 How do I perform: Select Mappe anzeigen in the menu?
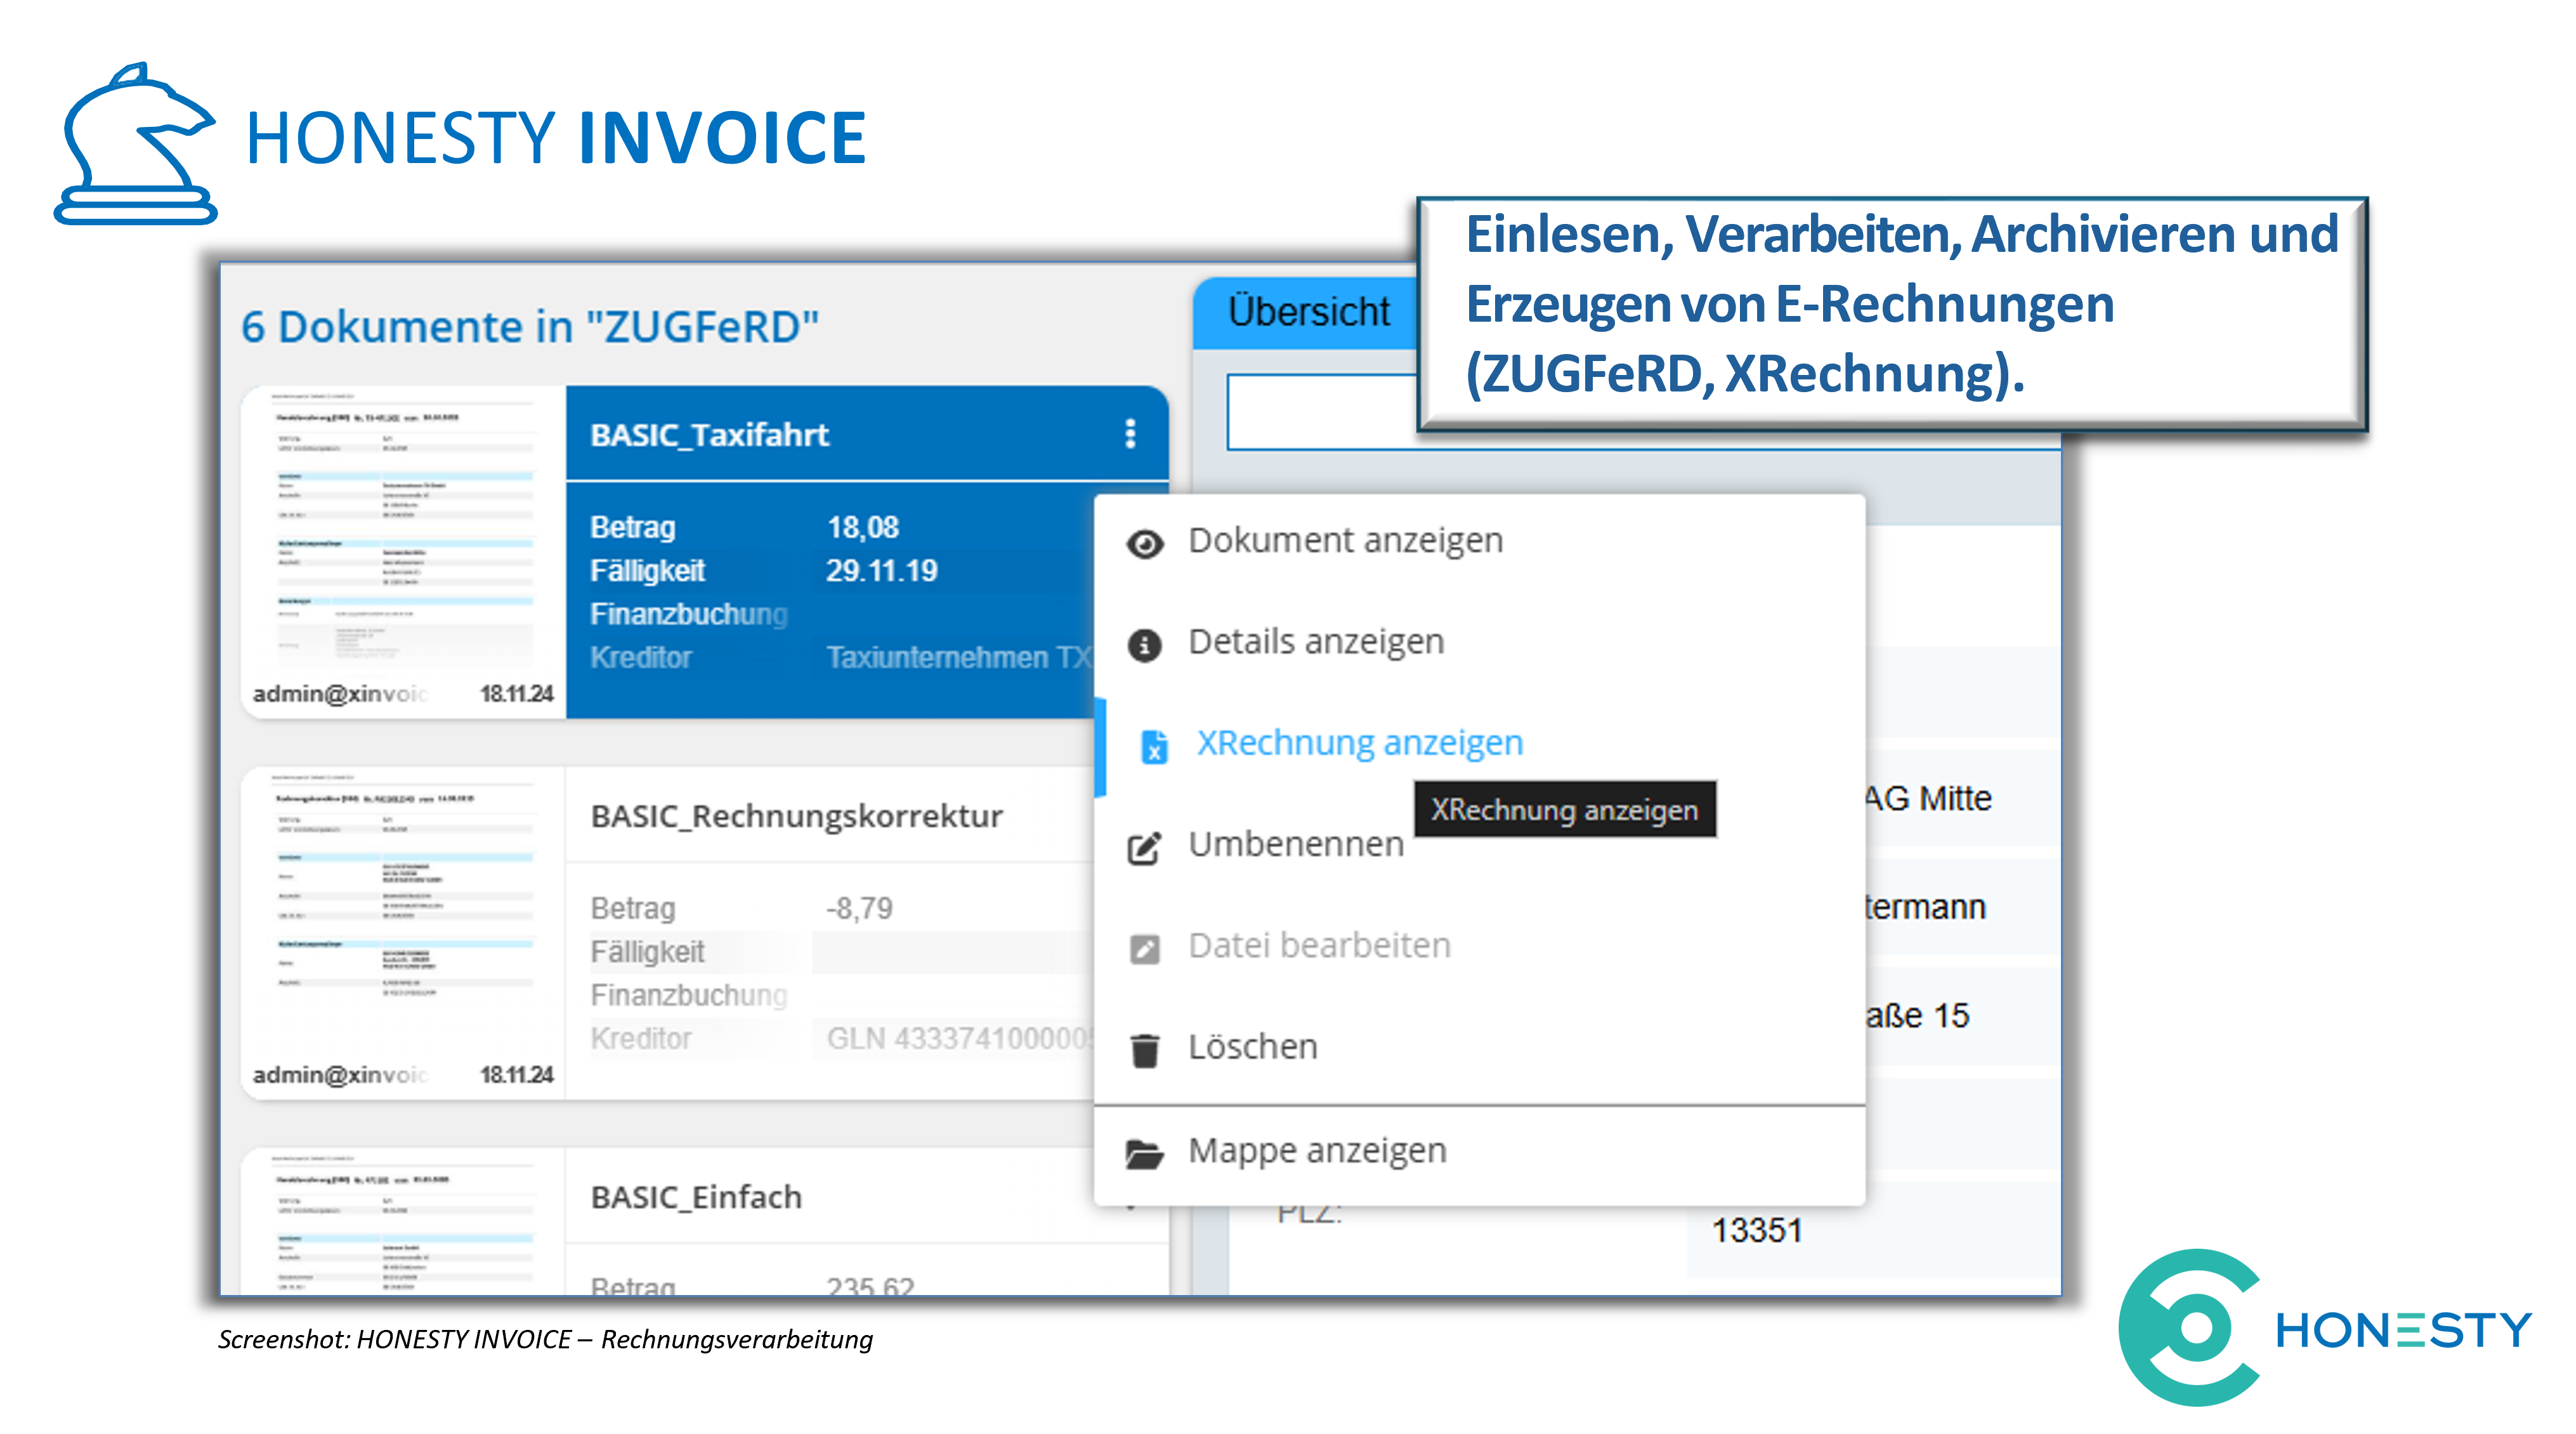[1317, 1150]
